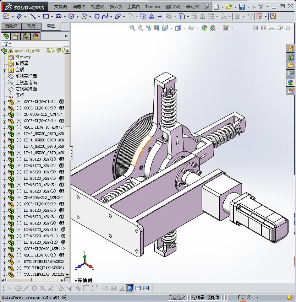
Task: Click the Apply Scene icon
Action: [213, 28]
